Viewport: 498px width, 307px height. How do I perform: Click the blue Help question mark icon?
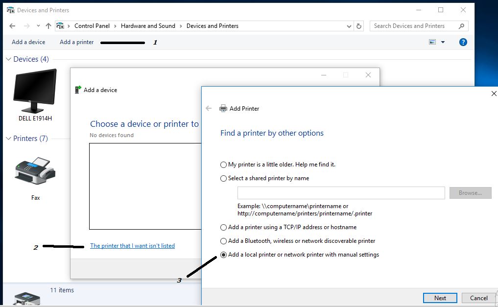[463, 42]
